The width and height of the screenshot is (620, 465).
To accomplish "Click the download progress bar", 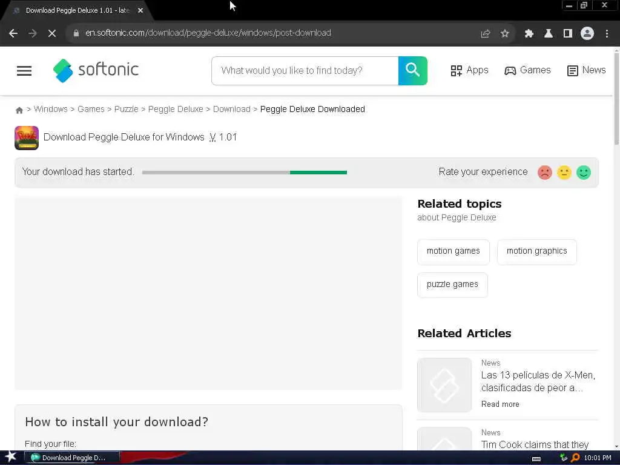I will [x=245, y=173].
